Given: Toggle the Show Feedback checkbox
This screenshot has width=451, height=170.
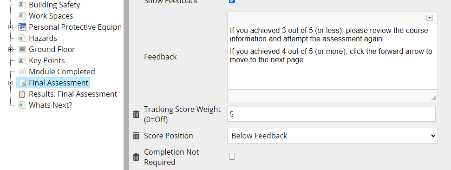Looking at the screenshot, I should 232,1.
